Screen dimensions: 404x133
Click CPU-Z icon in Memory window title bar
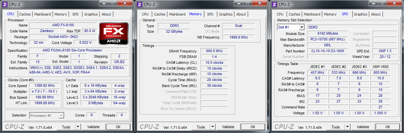point(140,4)
